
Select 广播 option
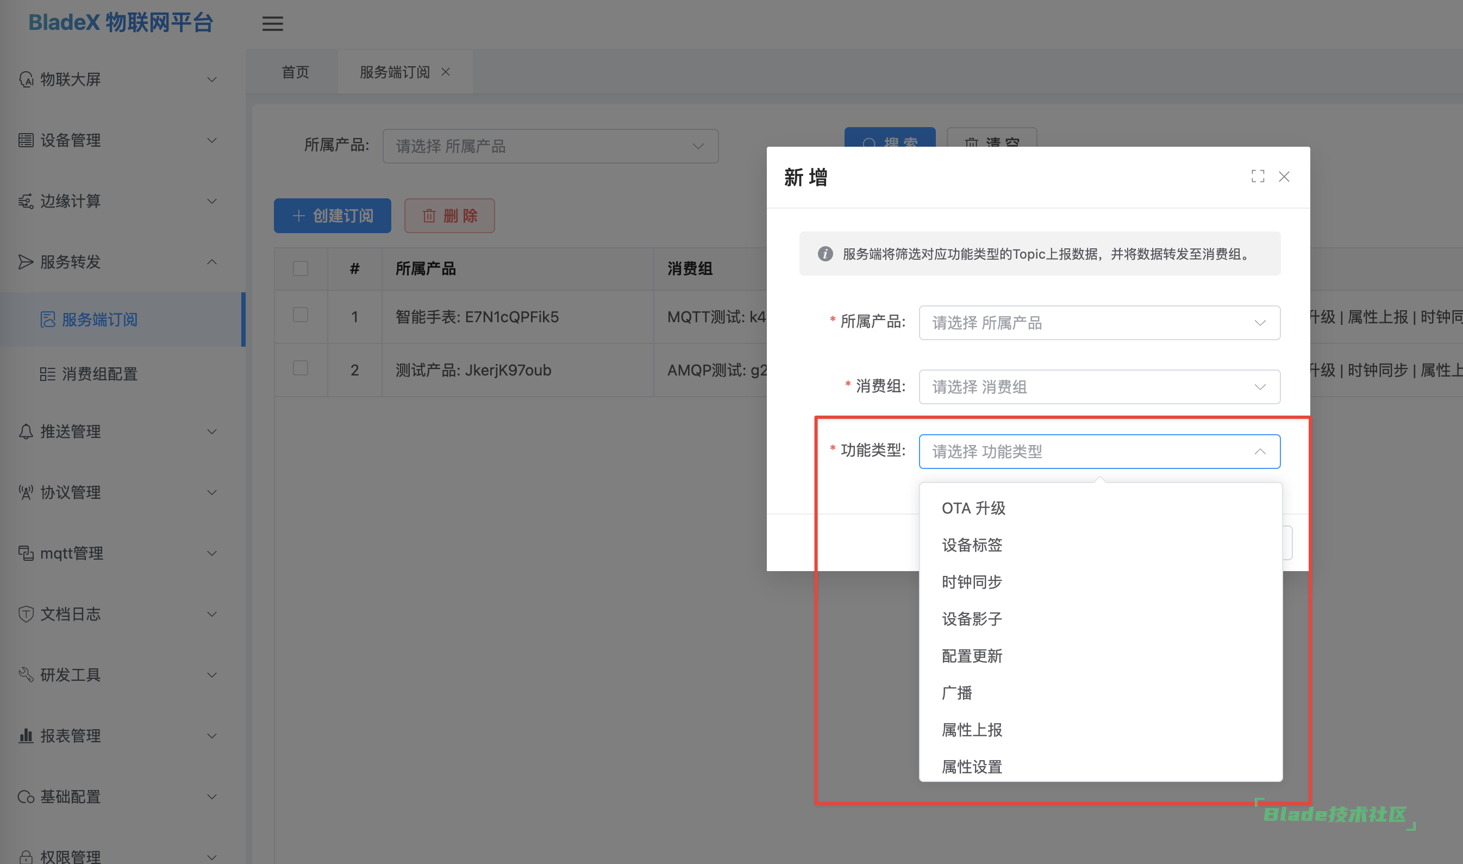tap(1101, 693)
